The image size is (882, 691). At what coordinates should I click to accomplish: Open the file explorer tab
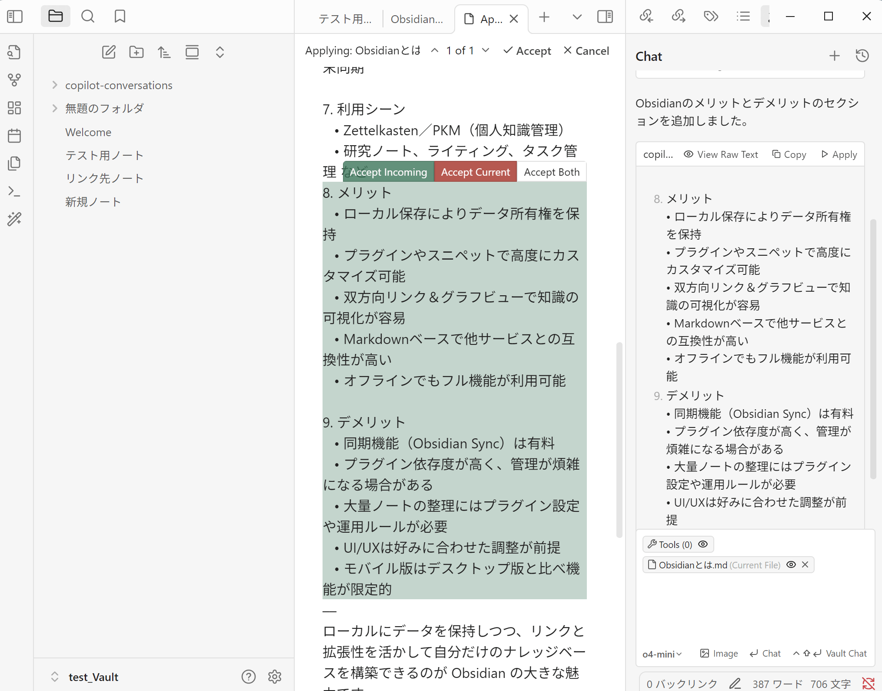point(56,17)
